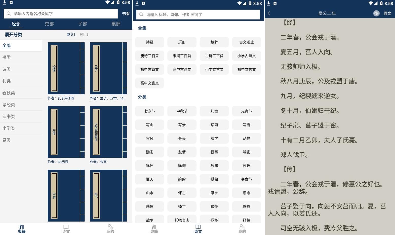Tap download status icon on first screen
The image size is (395, 235).
click(x=4, y=2)
